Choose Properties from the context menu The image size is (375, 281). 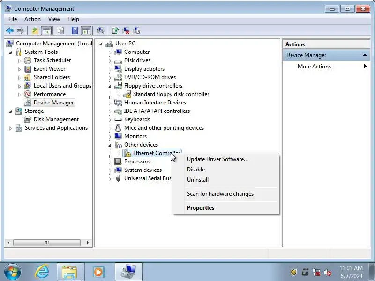pyautogui.click(x=225, y=208)
